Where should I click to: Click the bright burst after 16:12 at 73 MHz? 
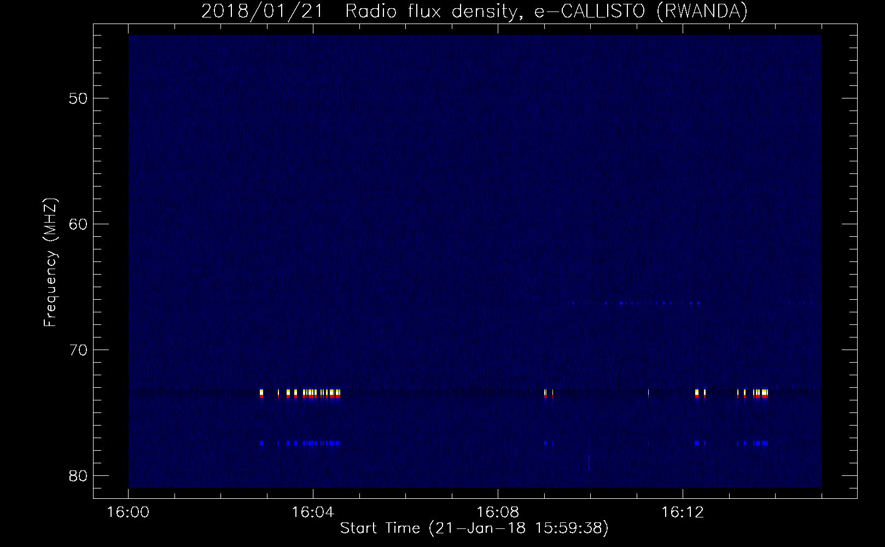pos(732,394)
